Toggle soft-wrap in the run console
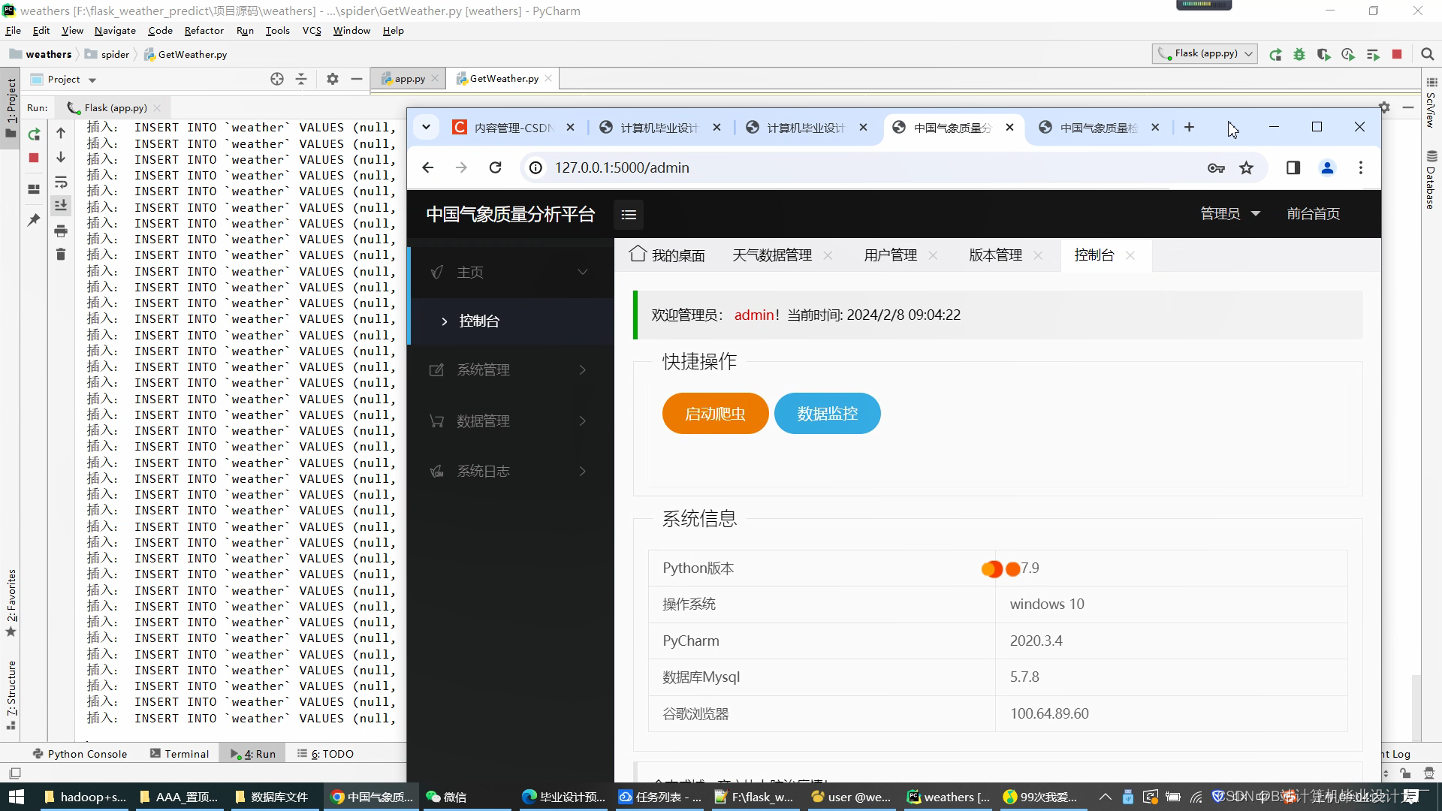1442x811 pixels. coord(61,181)
